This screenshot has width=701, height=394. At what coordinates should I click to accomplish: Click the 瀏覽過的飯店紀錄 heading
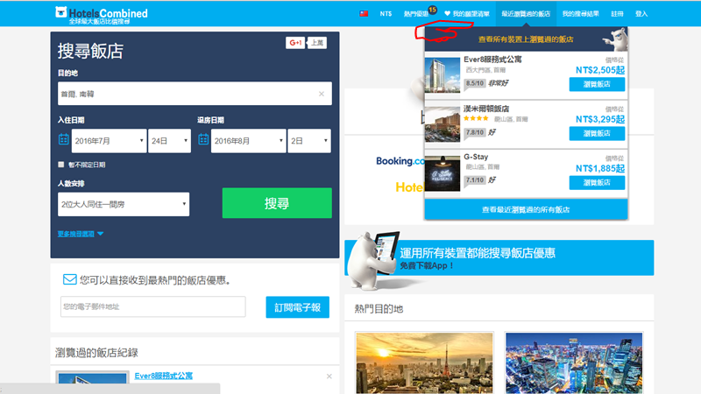pyautogui.click(x=96, y=353)
